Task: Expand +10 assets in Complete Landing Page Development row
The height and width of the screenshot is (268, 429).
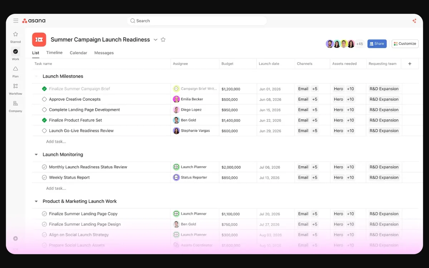Action: pos(350,110)
